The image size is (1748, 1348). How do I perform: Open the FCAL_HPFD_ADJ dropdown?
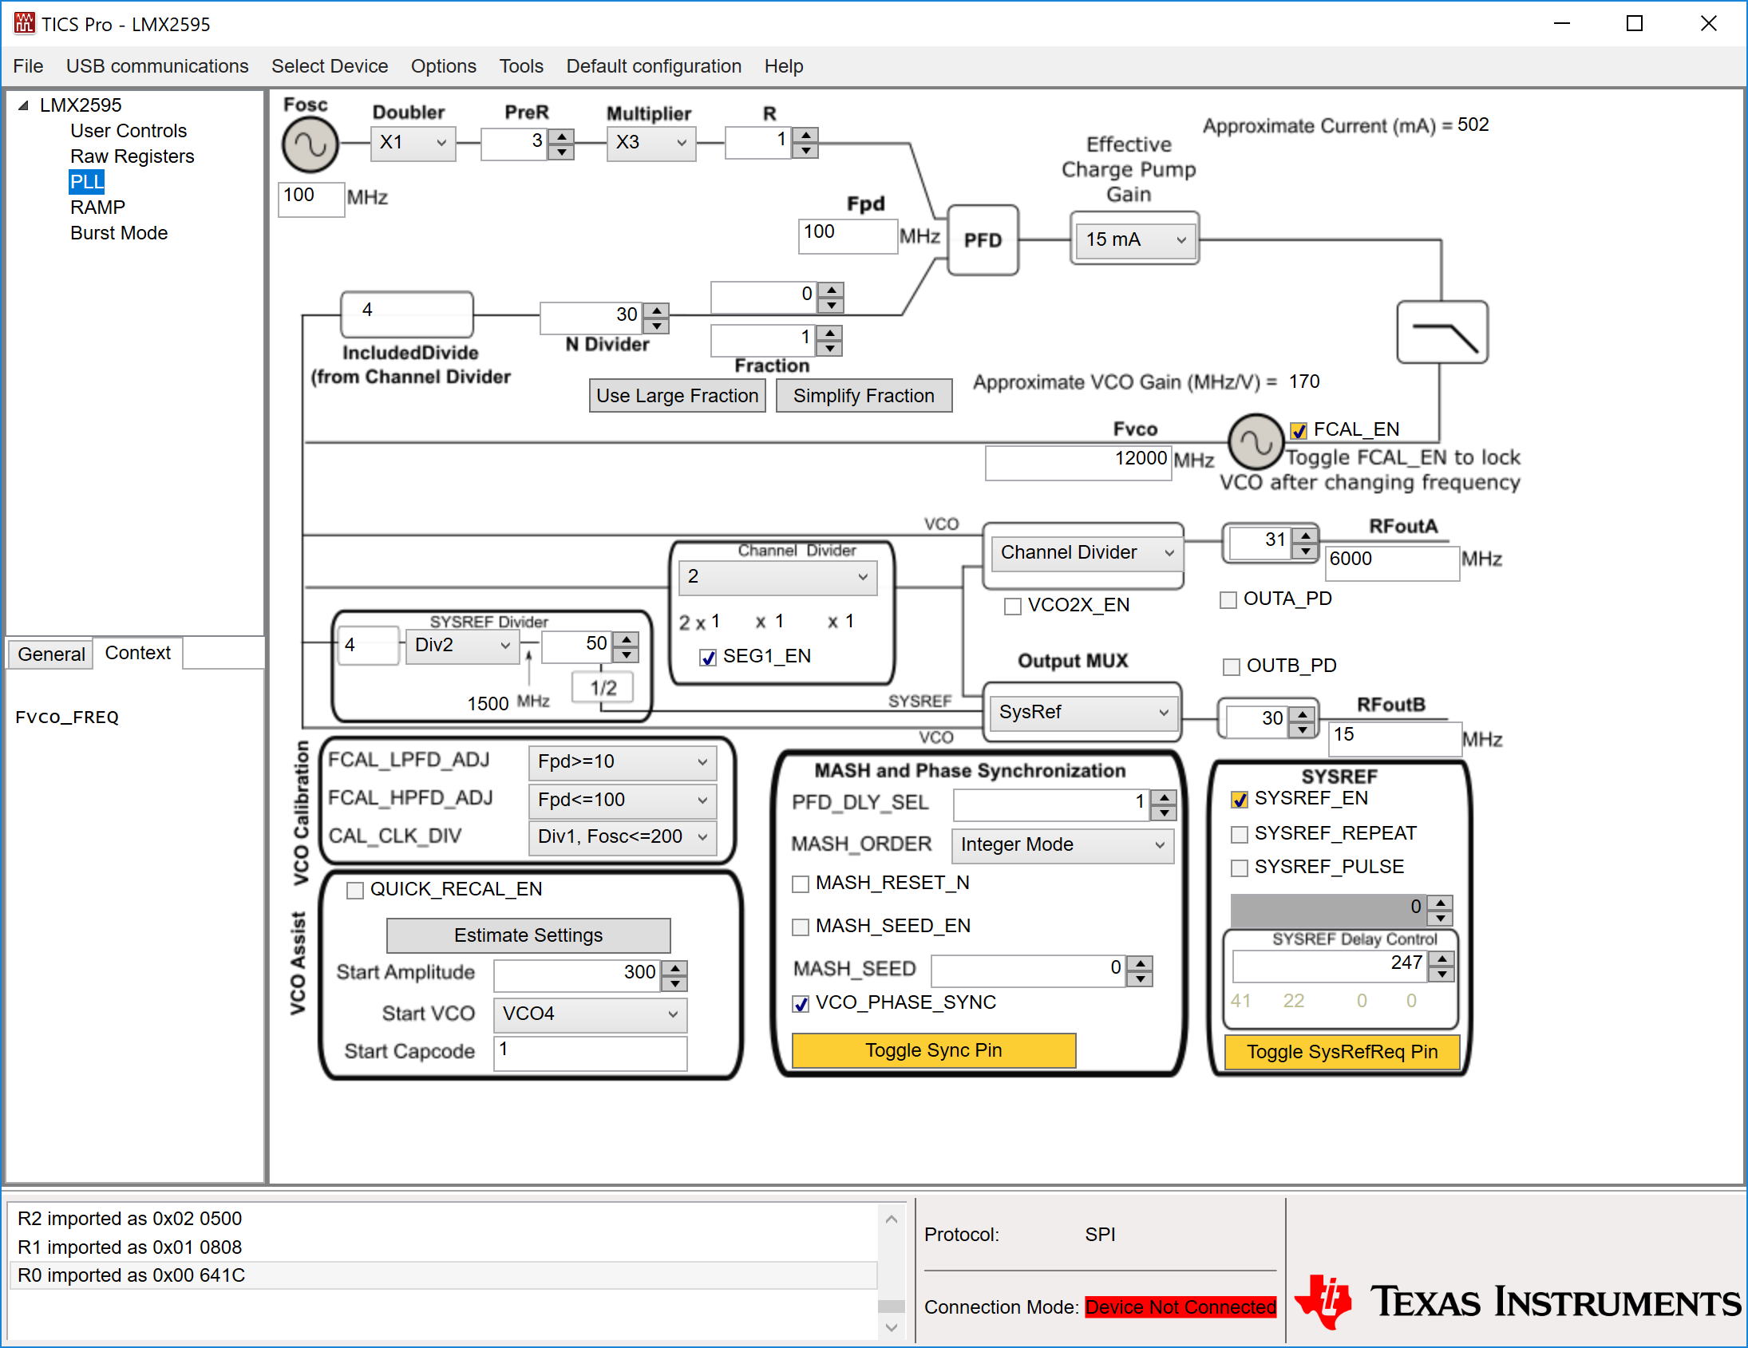[622, 800]
